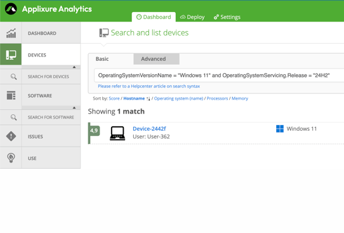344x233 pixels.
Task: Open the Settings top tab
Action: [x=227, y=17]
